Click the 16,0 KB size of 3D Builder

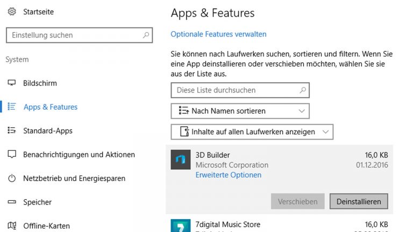coord(376,155)
